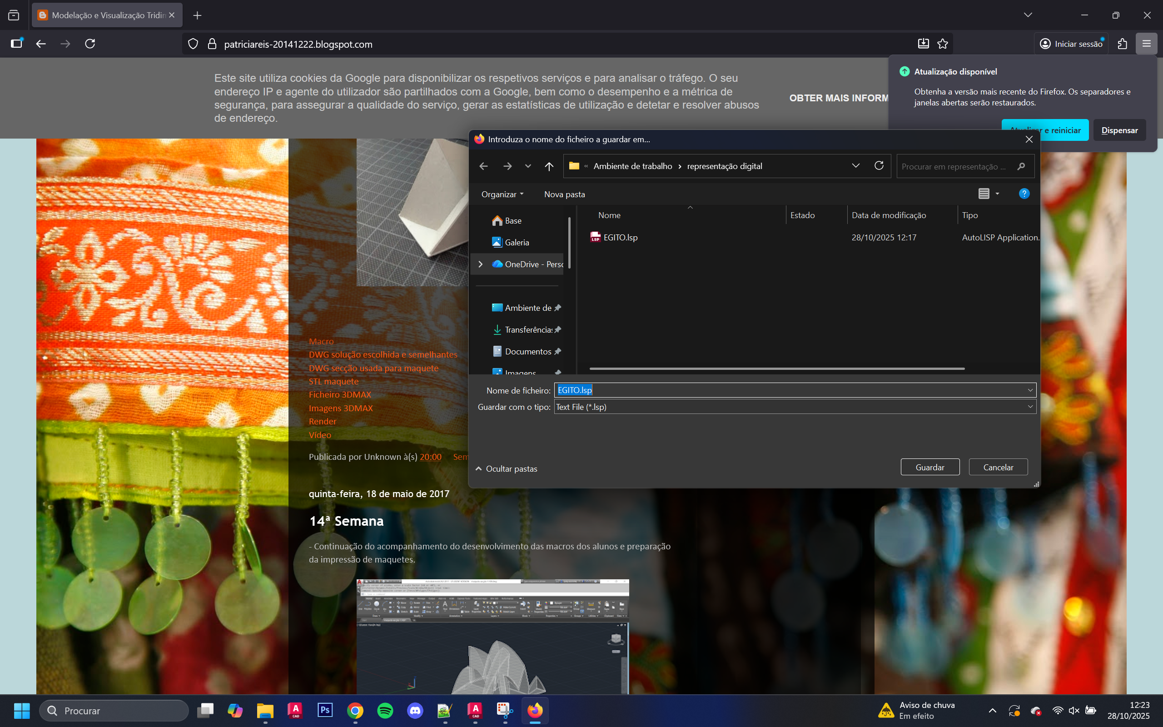Refresh the representação digital folder listing
The height and width of the screenshot is (727, 1163).
(x=879, y=166)
